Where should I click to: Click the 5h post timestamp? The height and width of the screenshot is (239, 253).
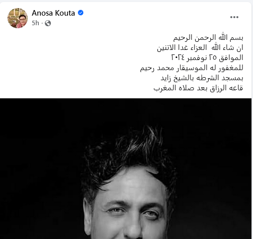point(35,23)
